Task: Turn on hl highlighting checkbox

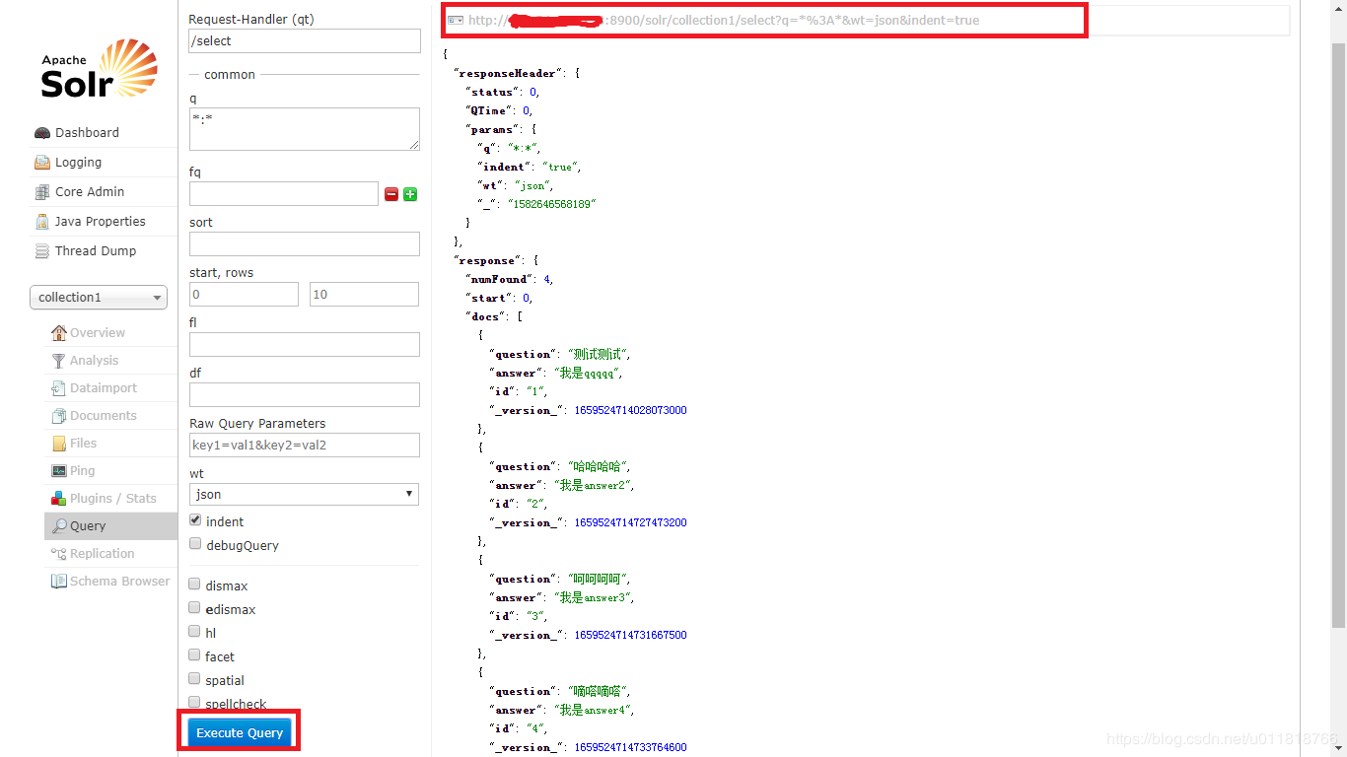Action: [x=195, y=632]
